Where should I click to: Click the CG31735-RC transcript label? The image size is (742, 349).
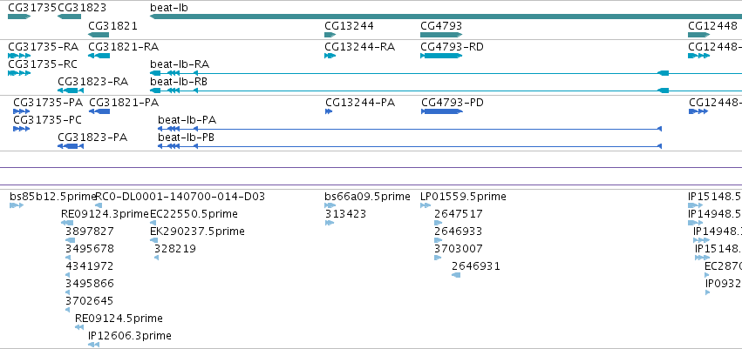pyautogui.click(x=43, y=64)
